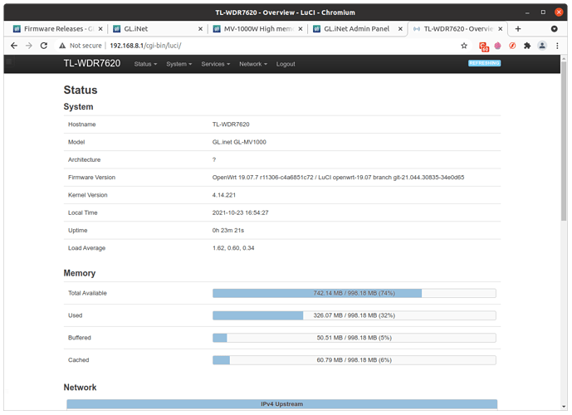Image resolution: width=572 pixels, height=415 pixels.
Task: Click the firmware version OpenWrt 19.07.7 text
Action: point(338,178)
